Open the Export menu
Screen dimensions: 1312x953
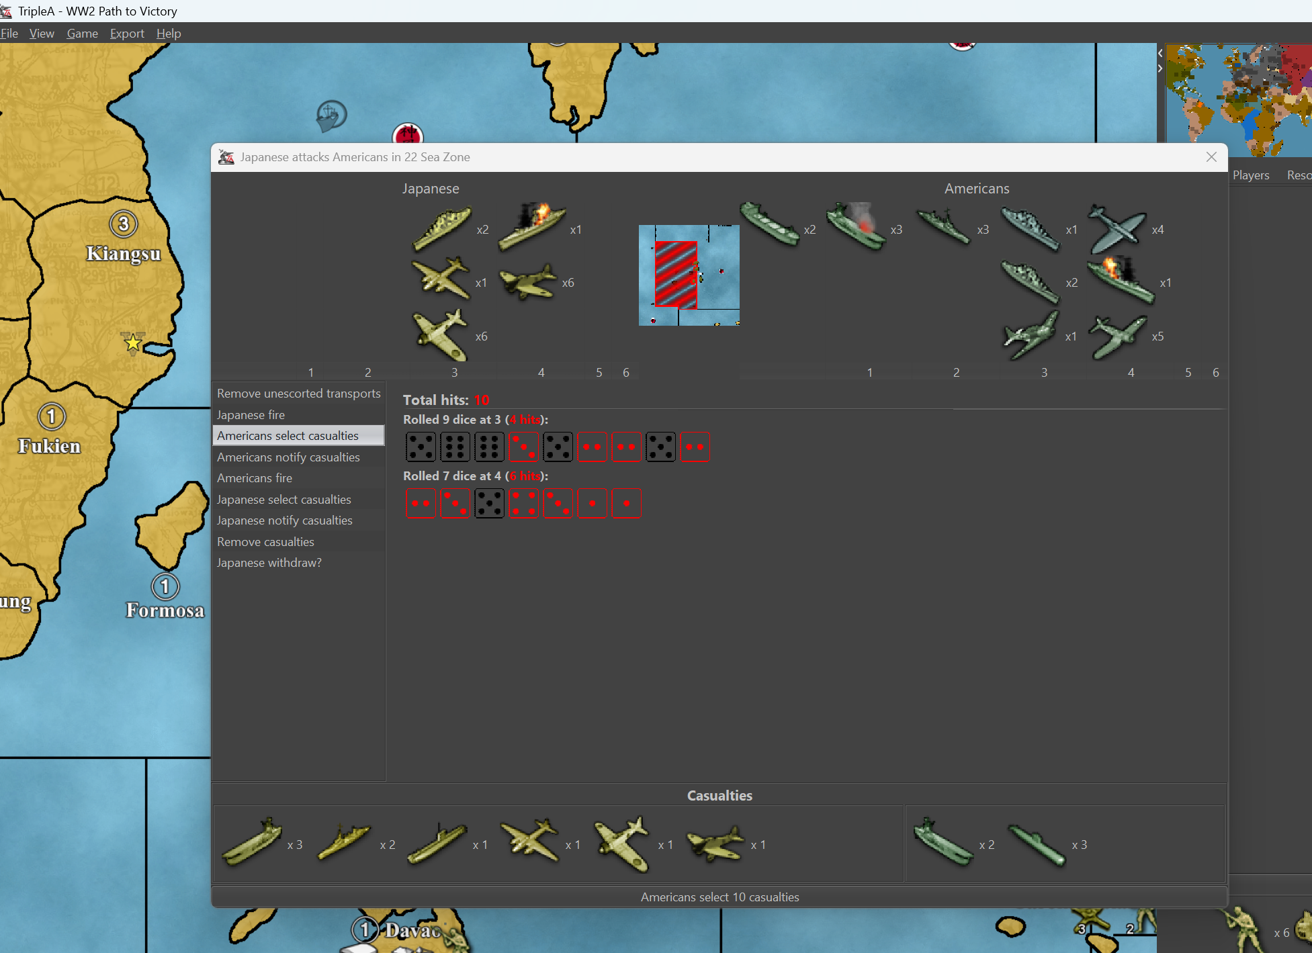(x=127, y=34)
